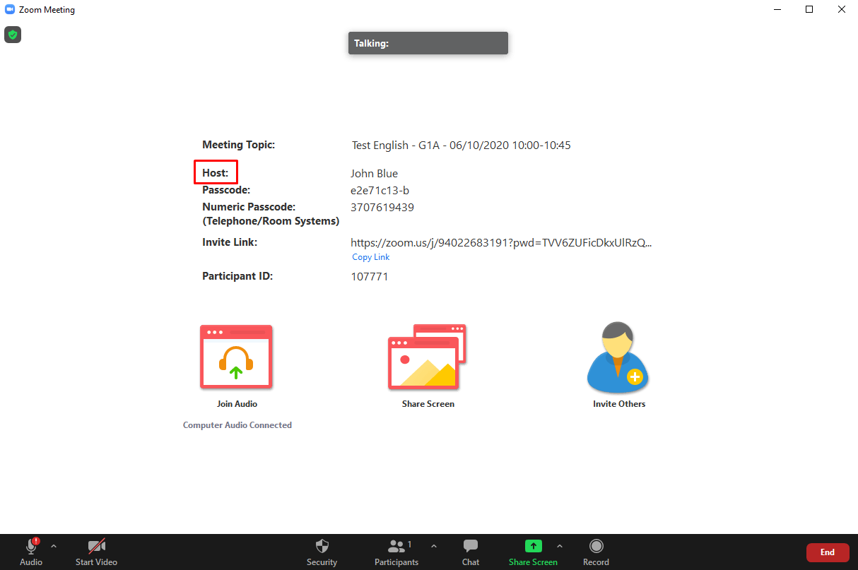This screenshot has width=858, height=570.
Task: Click the "Talking:" indicator bar
Action: click(428, 43)
